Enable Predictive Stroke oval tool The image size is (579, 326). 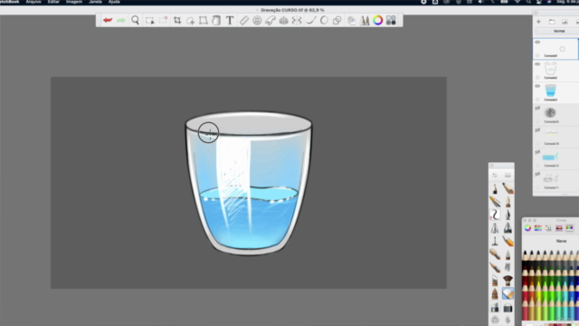(x=324, y=20)
